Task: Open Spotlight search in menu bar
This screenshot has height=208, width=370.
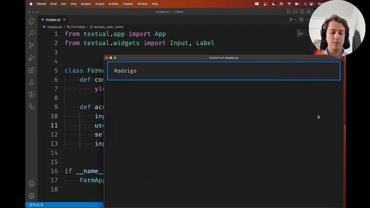Action: (x=305, y=4)
